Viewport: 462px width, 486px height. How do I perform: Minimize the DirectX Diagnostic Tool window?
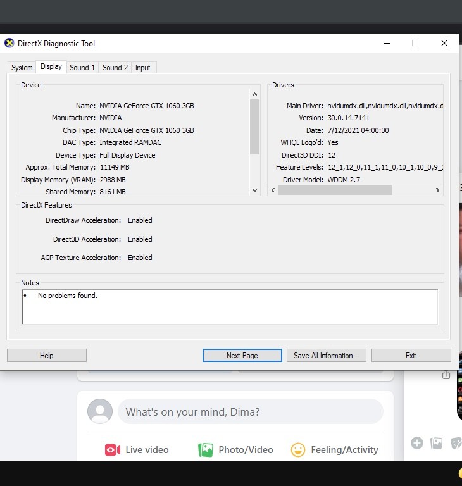pos(387,43)
